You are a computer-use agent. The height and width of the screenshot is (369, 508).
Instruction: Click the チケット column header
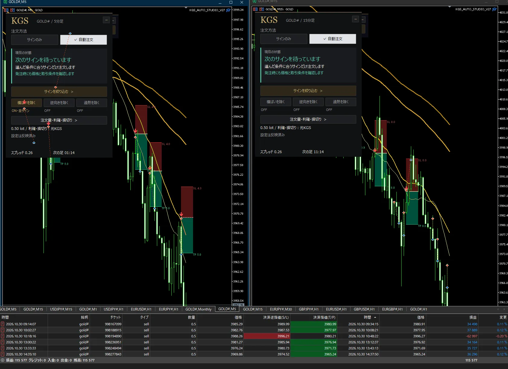pyautogui.click(x=106, y=317)
